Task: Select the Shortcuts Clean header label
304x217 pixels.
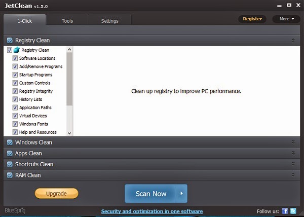Action: [x=34, y=164]
